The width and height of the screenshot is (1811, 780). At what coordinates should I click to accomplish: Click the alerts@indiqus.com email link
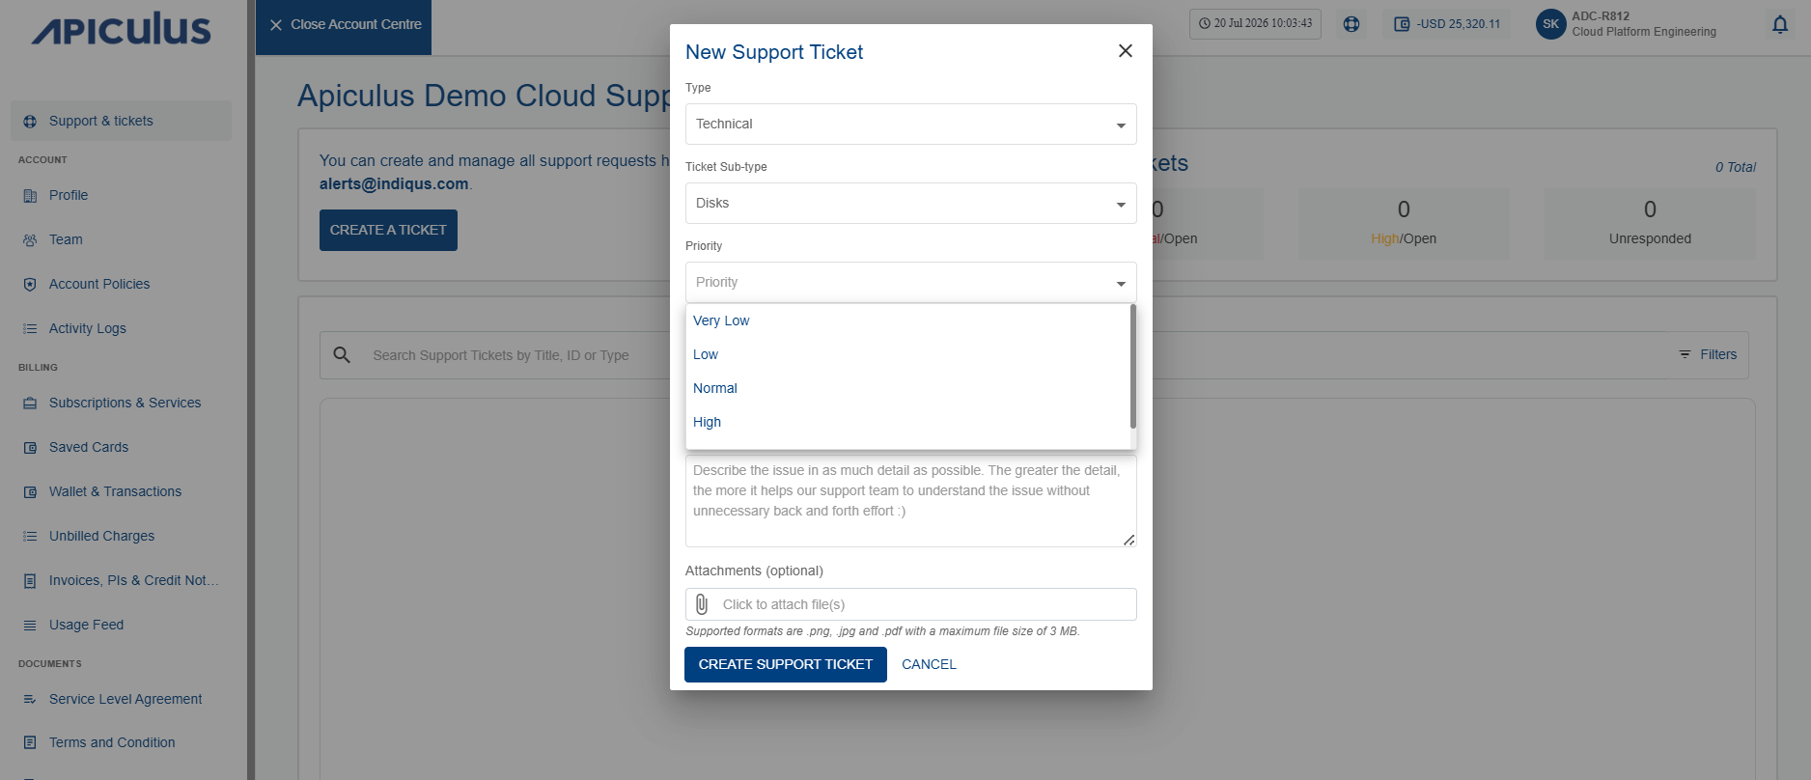pos(394,183)
